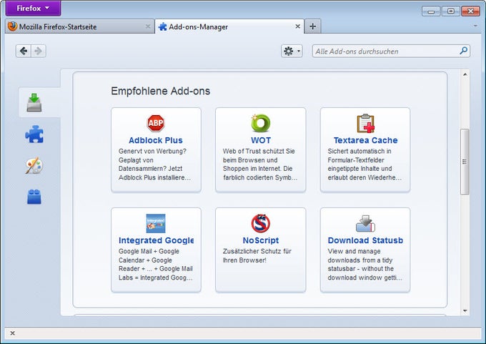Click the scrollbar up arrow
The width and height of the screenshot is (486, 344).
465,74
